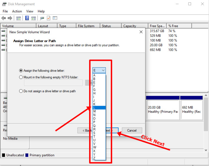This screenshot has height=166, width=209.
Task: Choose drive letter Z in the list
Action: coord(99,158)
